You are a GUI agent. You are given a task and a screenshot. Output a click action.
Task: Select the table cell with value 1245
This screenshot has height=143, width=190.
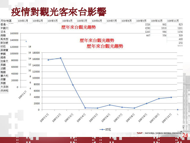click(148, 32)
